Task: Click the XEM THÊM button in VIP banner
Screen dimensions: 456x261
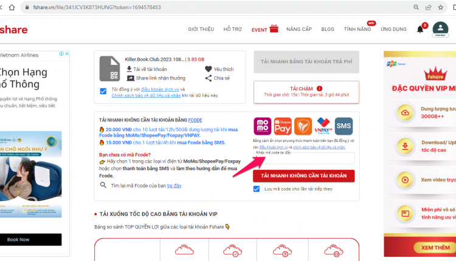Action: pyautogui.click(x=435, y=248)
